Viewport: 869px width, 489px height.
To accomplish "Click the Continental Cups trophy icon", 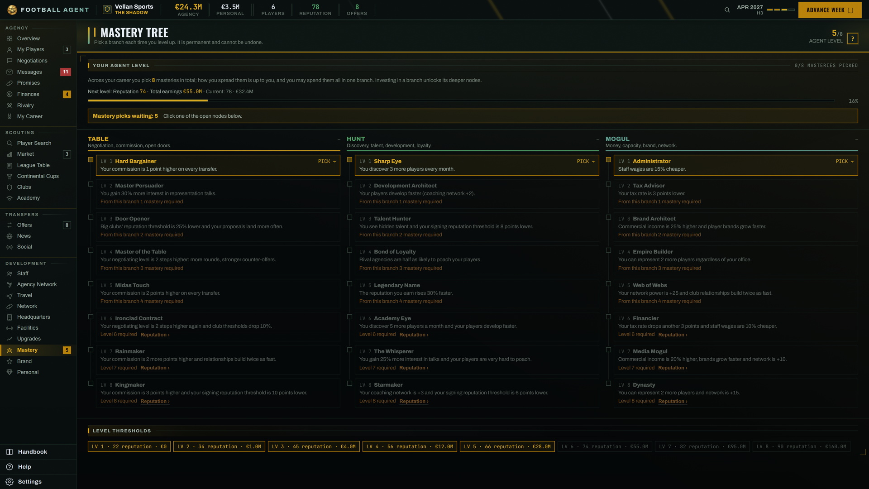I will (10, 177).
